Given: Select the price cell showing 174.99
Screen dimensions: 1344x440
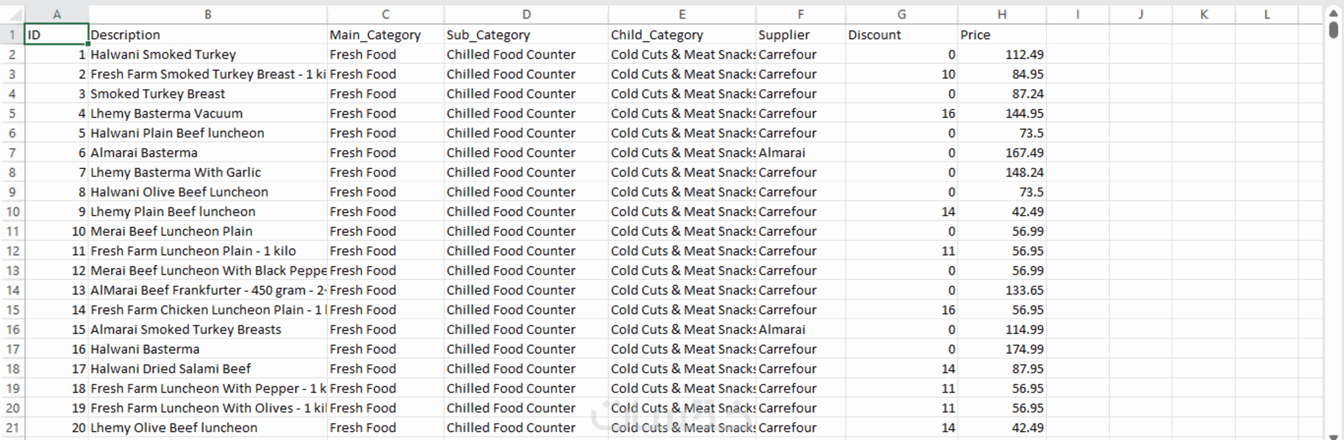Looking at the screenshot, I should tap(1002, 349).
